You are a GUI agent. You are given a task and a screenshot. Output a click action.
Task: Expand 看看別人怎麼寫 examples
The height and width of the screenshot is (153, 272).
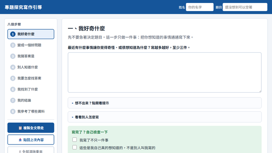(164, 117)
